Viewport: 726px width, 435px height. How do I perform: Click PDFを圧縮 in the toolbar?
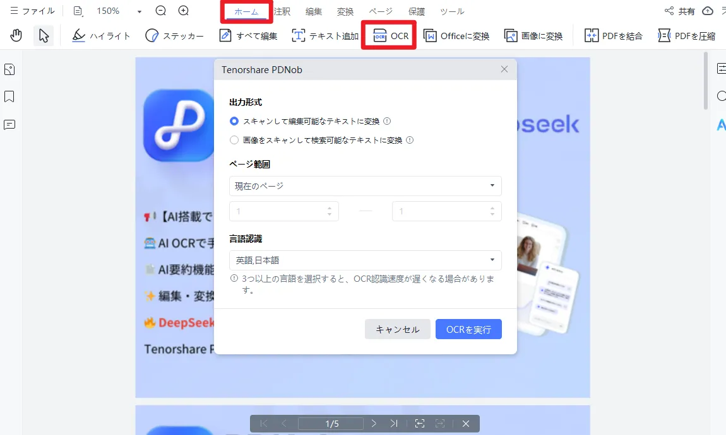click(x=687, y=35)
